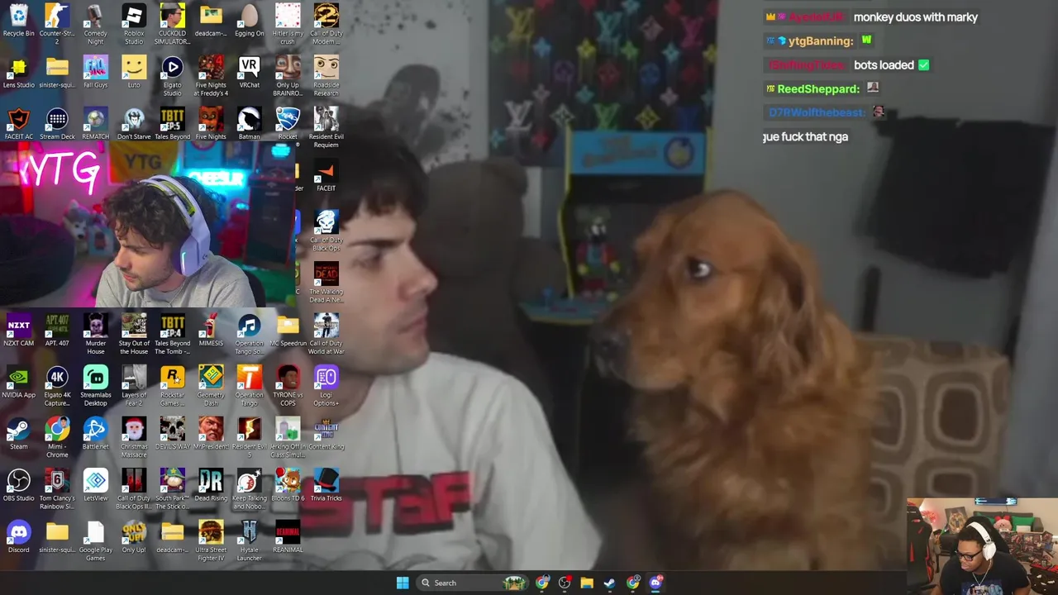The image size is (1058, 595).
Task: Launch the Steam desktop shortcut
Action: pyautogui.click(x=18, y=434)
